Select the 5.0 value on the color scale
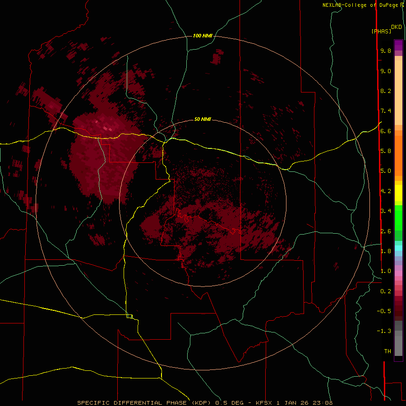This screenshot has height=406, width=406. tap(386, 171)
